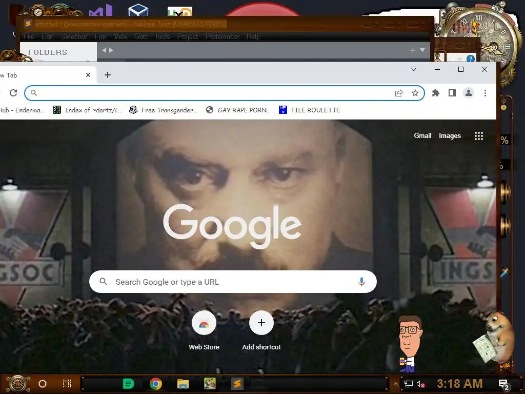Screen dimensions: 525x394
Task: Open File Explorer from taskbar
Action: (x=183, y=384)
